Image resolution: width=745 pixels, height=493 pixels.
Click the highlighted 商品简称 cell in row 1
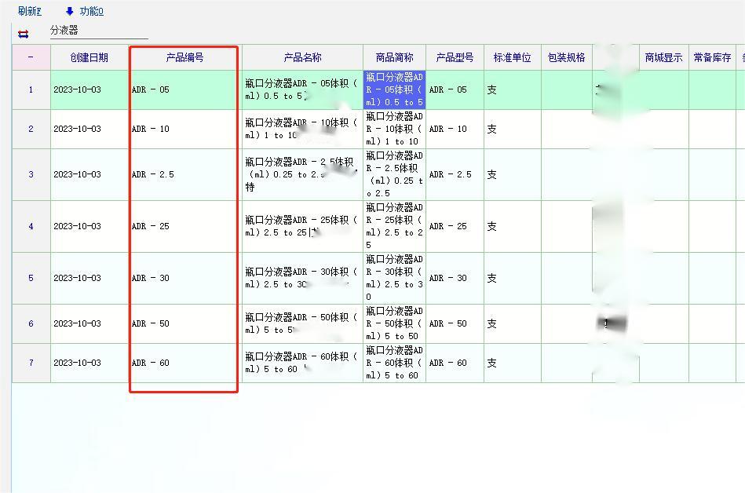coord(394,89)
